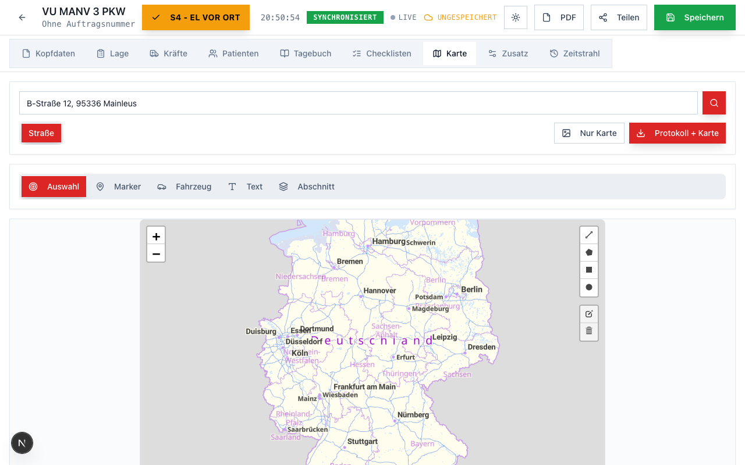The height and width of the screenshot is (465, 745).
Task: Zoom in on the map
Action: (x=156, y=236)
